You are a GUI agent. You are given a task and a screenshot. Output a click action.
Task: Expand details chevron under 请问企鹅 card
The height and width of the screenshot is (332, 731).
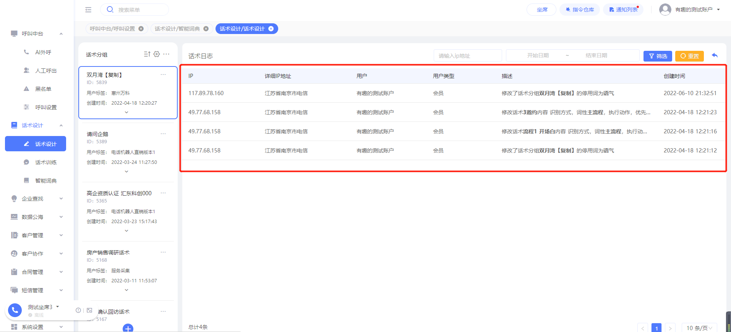(x=126, y=172)
